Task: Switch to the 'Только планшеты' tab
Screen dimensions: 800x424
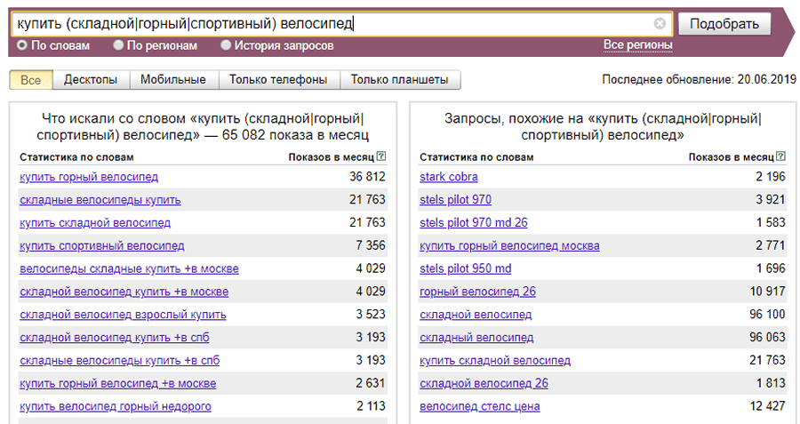Action: [x=399, y=80]
